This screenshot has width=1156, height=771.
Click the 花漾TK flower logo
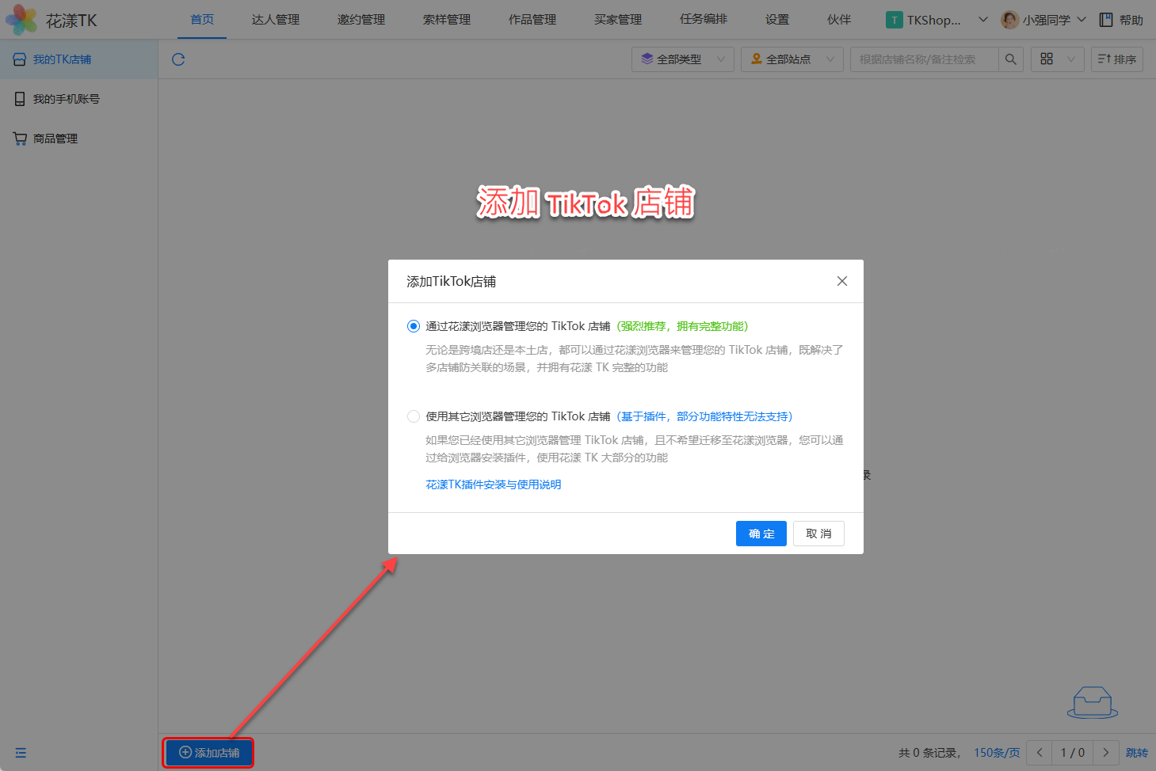[21, 20]
